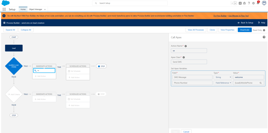The image size is (268, 133).
Task: Open the global actions plus icon
Action: [x=240, y=3]
